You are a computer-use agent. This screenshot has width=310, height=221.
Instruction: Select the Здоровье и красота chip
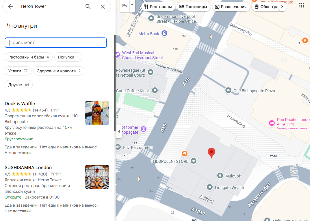(x=59, y=71)
